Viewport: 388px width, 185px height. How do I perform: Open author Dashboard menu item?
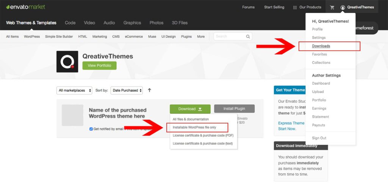pyautogui.click(x=321, y=83)
